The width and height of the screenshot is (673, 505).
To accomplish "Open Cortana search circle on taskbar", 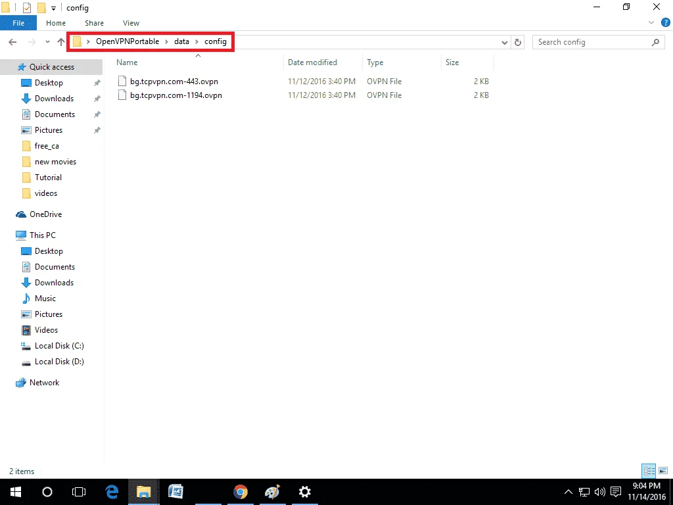I will click(x=47, y=492).
